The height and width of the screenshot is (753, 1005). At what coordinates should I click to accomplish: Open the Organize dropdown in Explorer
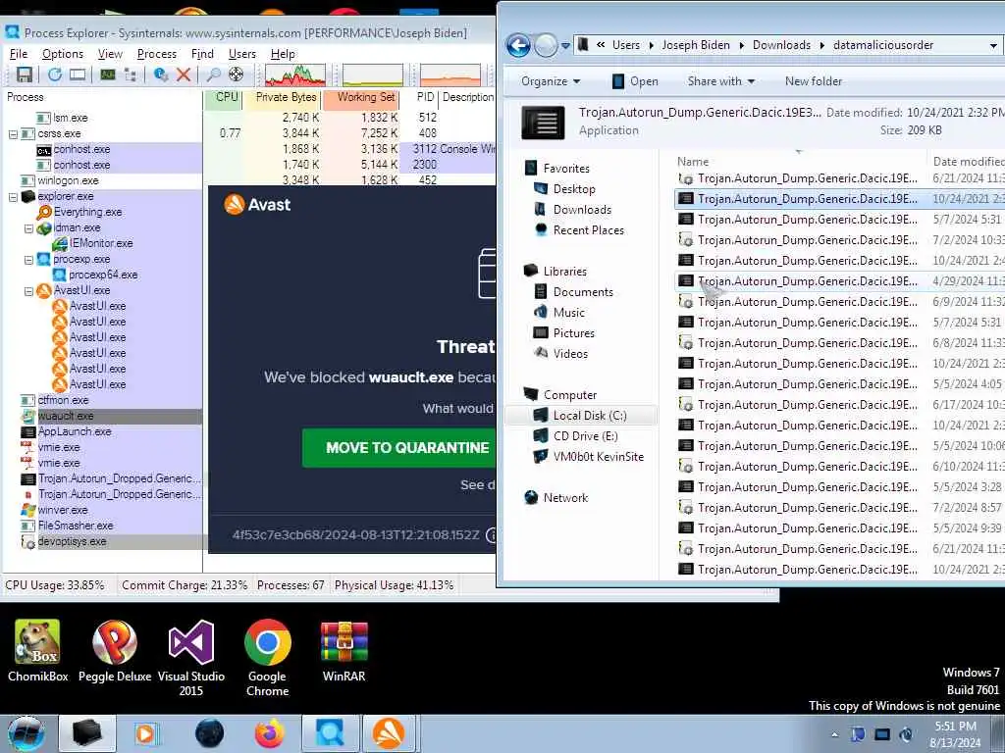click(x=551, y=81)
